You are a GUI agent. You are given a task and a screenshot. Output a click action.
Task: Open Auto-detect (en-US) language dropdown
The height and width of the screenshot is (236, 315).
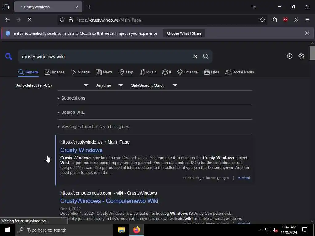click(52, 85)
